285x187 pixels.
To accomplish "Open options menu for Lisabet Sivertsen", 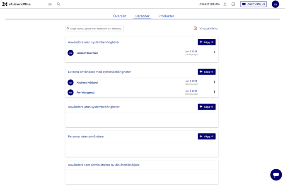I will (x=214, y=53).
